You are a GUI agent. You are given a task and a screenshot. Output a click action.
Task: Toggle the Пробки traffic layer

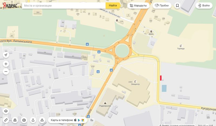pyautogui.click(x=162, y=6)
